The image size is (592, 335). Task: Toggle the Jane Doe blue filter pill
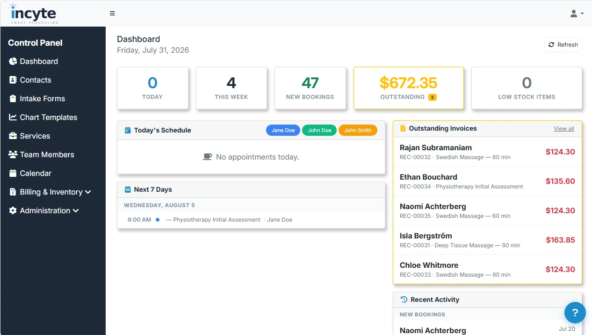[283, 130]
